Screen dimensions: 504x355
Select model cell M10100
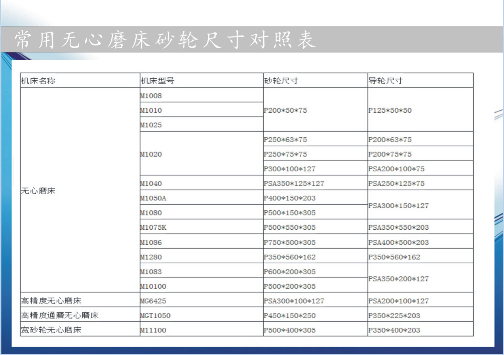click(202, 285)
